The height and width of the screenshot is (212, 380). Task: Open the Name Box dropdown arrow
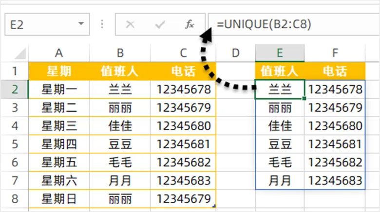80,24
